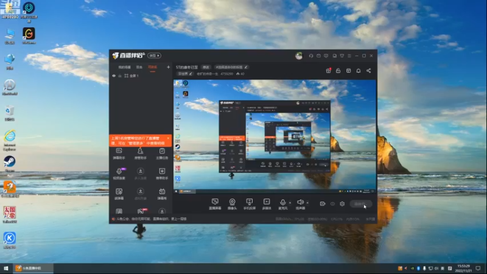Screen dimensions: 487x274
Task: Open the settings gear in bottom toolbar
Action: coord(342,204)
